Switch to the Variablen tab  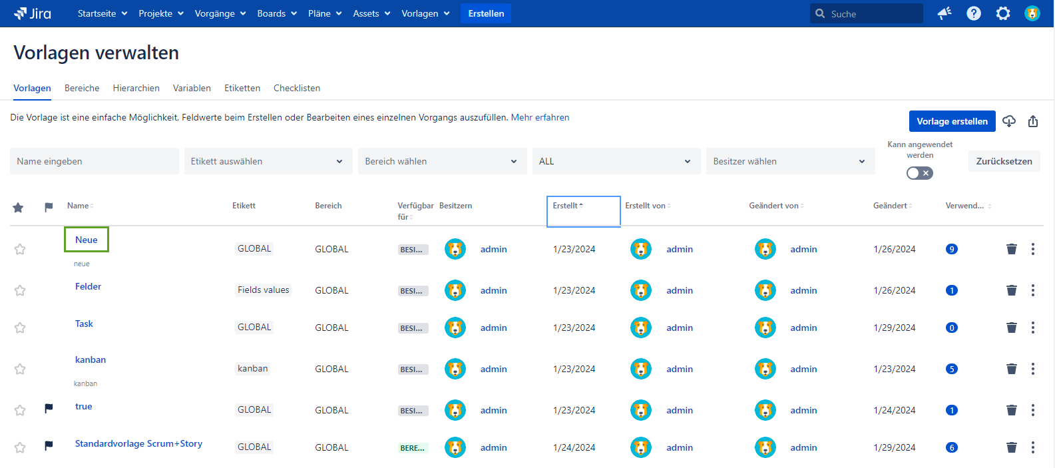coord(192,88)
